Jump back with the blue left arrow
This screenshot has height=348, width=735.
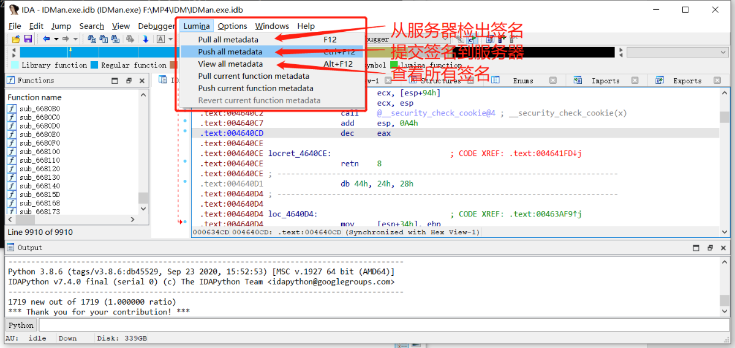pyautogui.click(x=47, y=39)
